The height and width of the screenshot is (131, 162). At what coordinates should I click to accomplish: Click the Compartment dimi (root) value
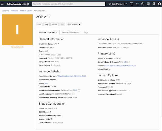[x=55, y=62]
